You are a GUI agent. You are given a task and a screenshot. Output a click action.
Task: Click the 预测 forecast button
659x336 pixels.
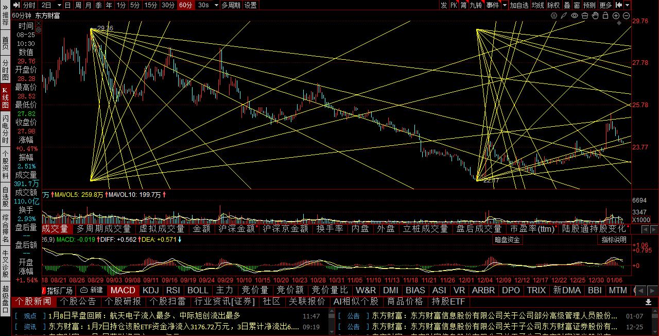(x=589, y=5)
